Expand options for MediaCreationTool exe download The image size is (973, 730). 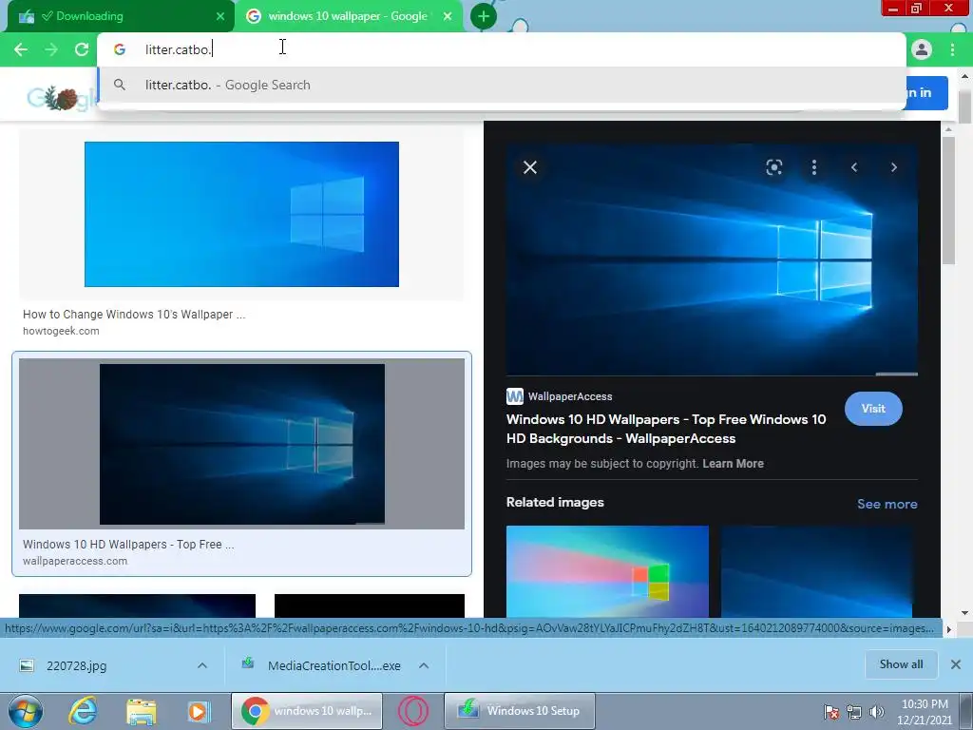click(x=424, y=665)
